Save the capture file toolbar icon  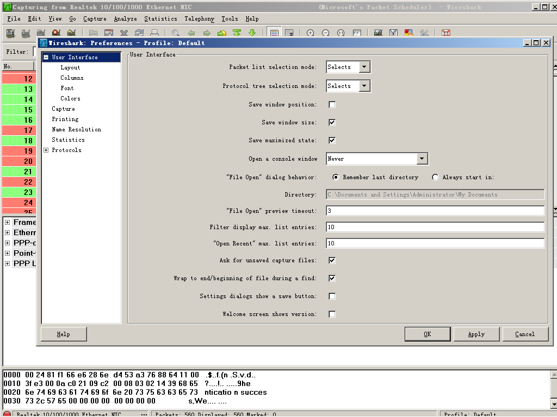coord(109,33)
